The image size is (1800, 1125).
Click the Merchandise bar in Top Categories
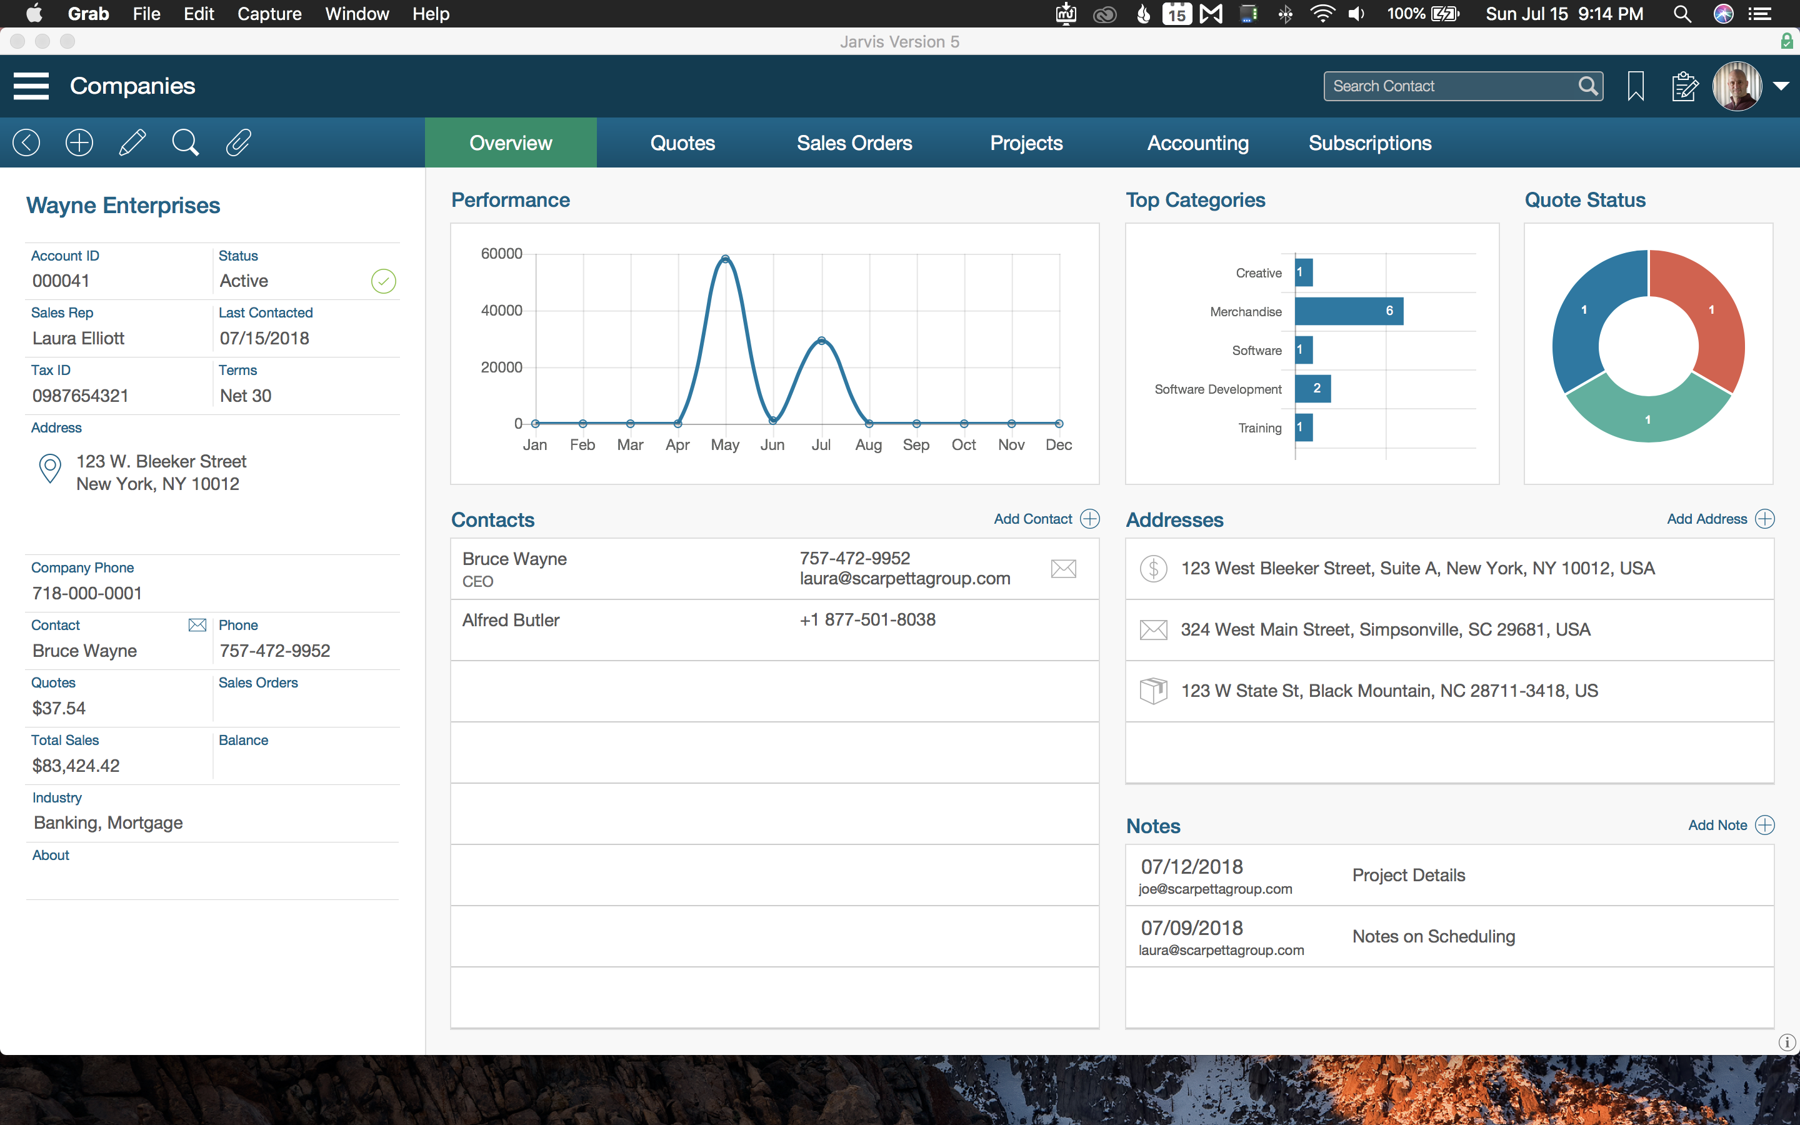[x=1349, y=311]
